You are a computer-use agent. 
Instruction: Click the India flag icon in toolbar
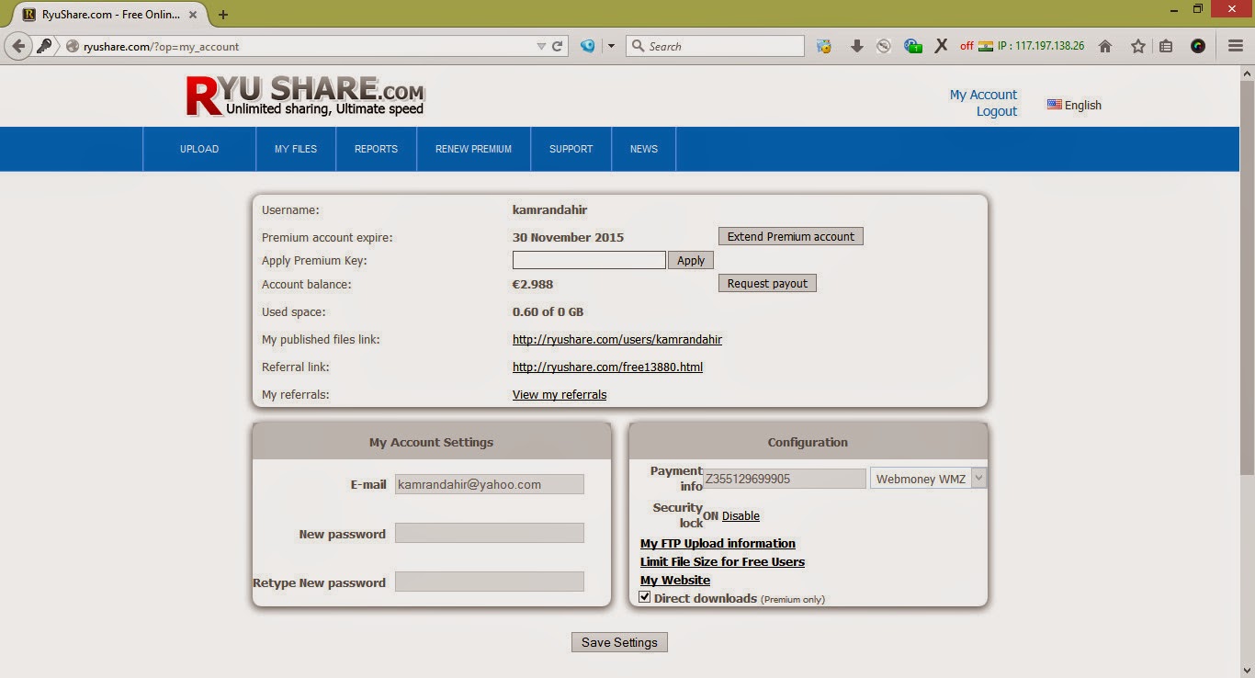click(986, 46)
